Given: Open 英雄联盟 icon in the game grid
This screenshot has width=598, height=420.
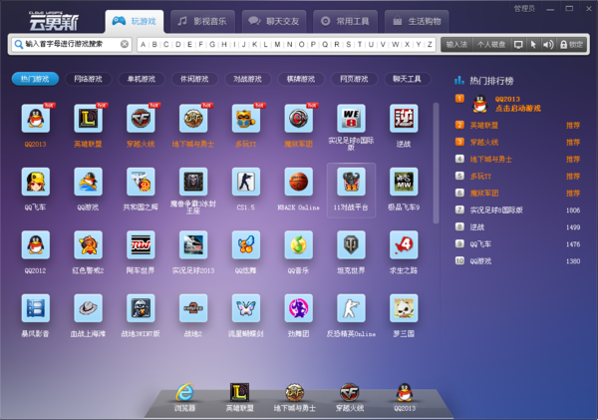Looking at the screenshot, I should 88,119.
